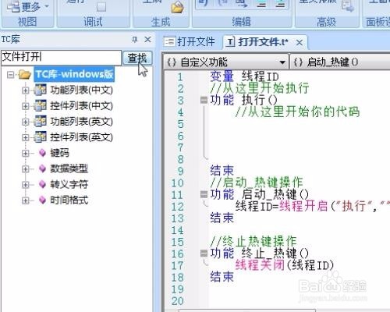Click the 线程开启 function call in the code

pyautogui.click(x=303, y=206)
